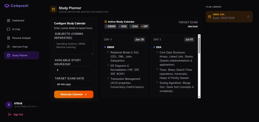Image resolution: width=259 pixels, height=122 pixels.
Task: Click the DAY 2 heading
Action: [157, 40]
